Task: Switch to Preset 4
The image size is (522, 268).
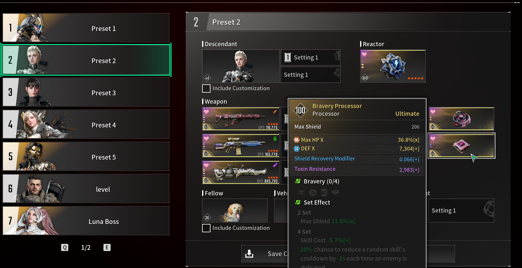Action: (x=86, y=124)
